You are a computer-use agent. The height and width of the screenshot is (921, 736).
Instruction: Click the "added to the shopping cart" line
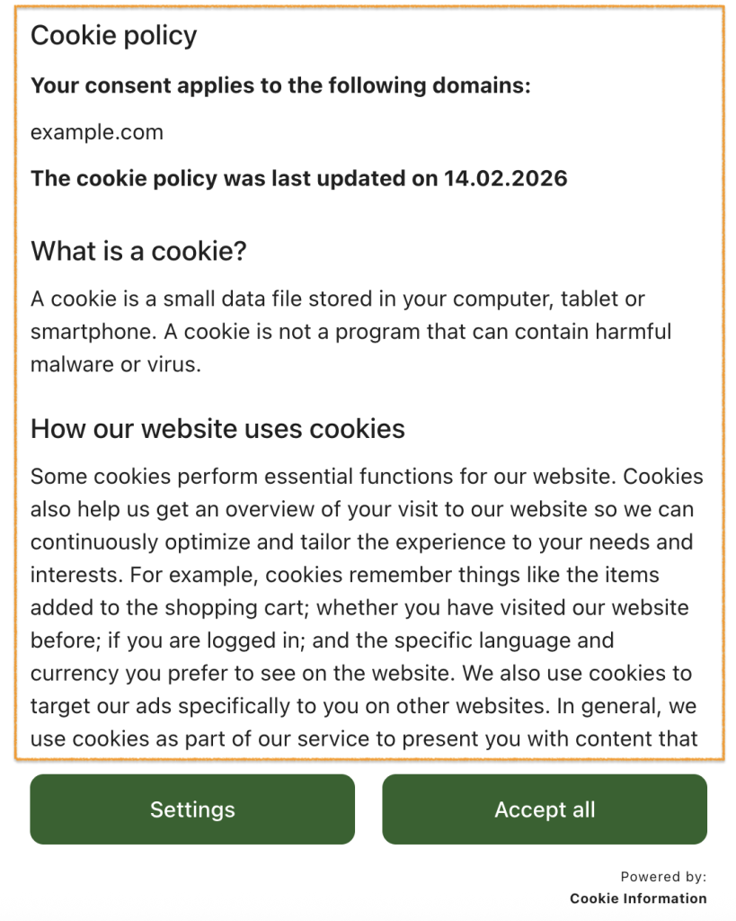359,608
